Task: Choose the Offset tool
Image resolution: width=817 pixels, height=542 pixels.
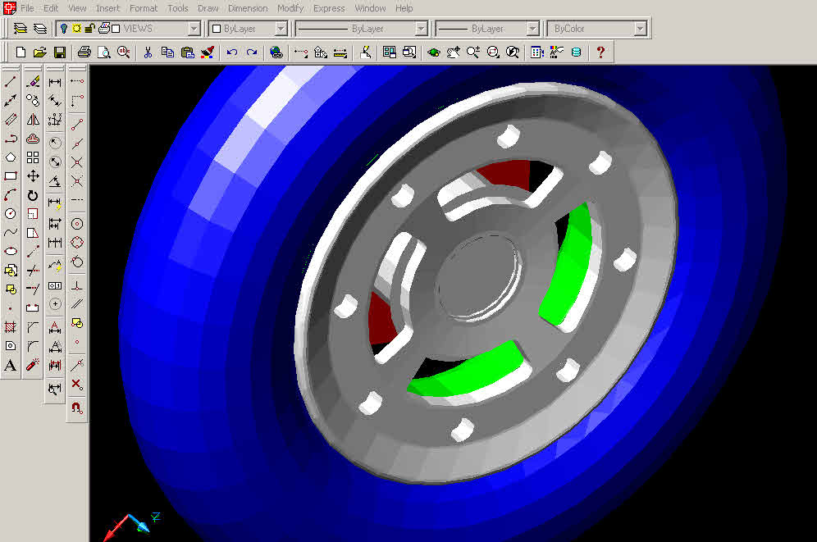Action: (x=33, y=139)
